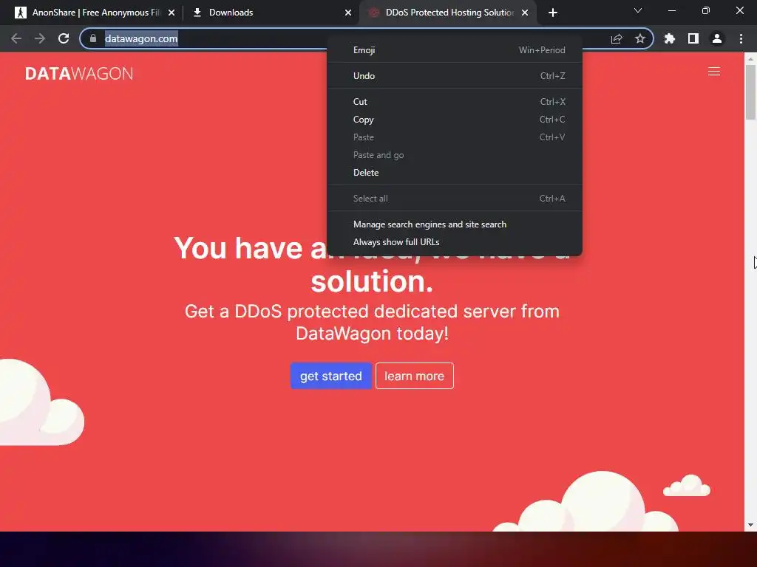
Task: Click the learn more button
Action: (x=414, y=376)
